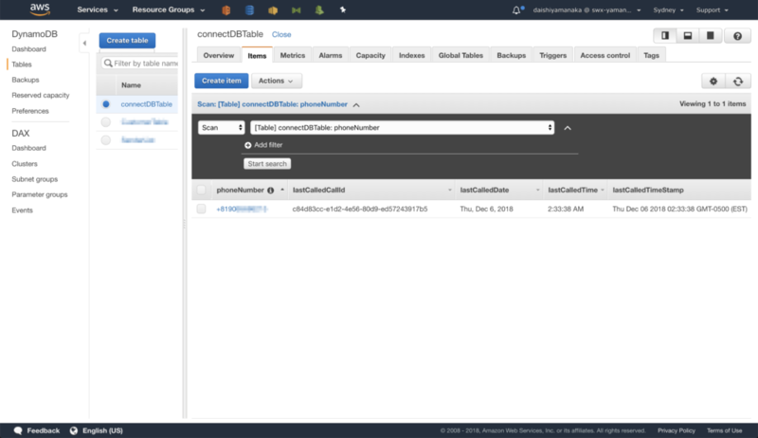Open the lastCalledCallId column dropdown arrow
Image resolution: width=758 pixels, height=438 pixels.
pyautogui.click(x=449, y=191)
